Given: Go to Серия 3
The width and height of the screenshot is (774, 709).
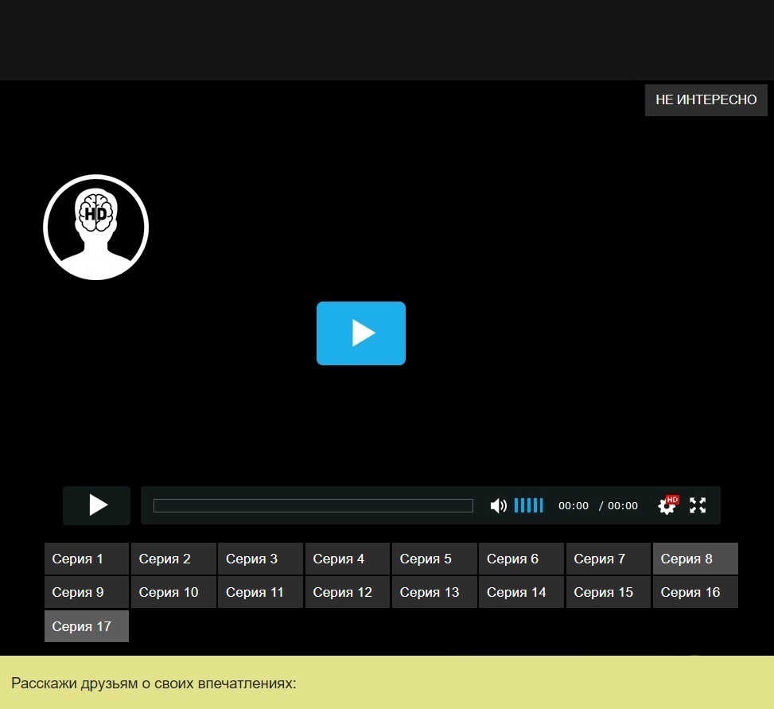Looking at the screenshot, I should pos(260,559).
